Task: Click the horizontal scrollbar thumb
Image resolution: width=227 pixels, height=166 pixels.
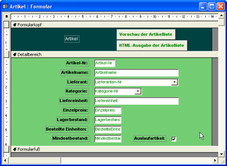Action: point(35,161)
